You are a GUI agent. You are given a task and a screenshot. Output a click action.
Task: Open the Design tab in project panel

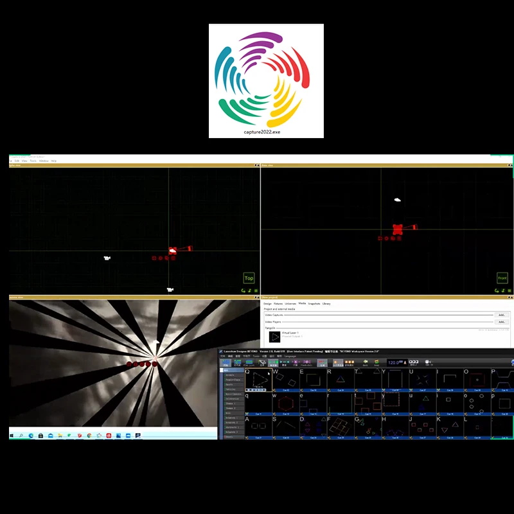tap(267, 303)
